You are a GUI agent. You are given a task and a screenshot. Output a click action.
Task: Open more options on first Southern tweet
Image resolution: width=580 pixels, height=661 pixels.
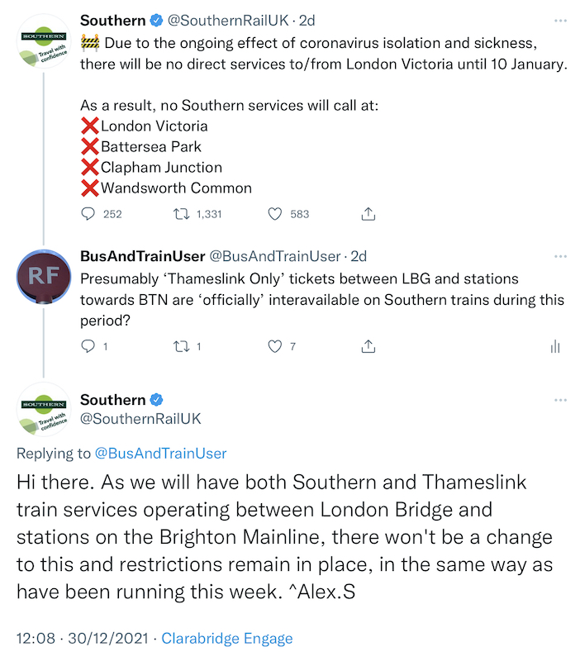coord(561,20)
